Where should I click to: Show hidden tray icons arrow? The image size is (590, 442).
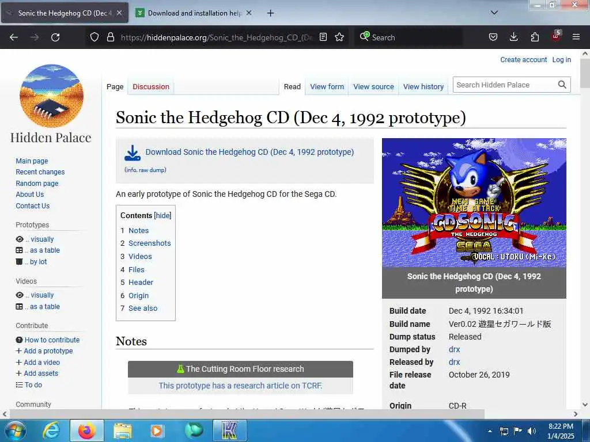(490, 431)
